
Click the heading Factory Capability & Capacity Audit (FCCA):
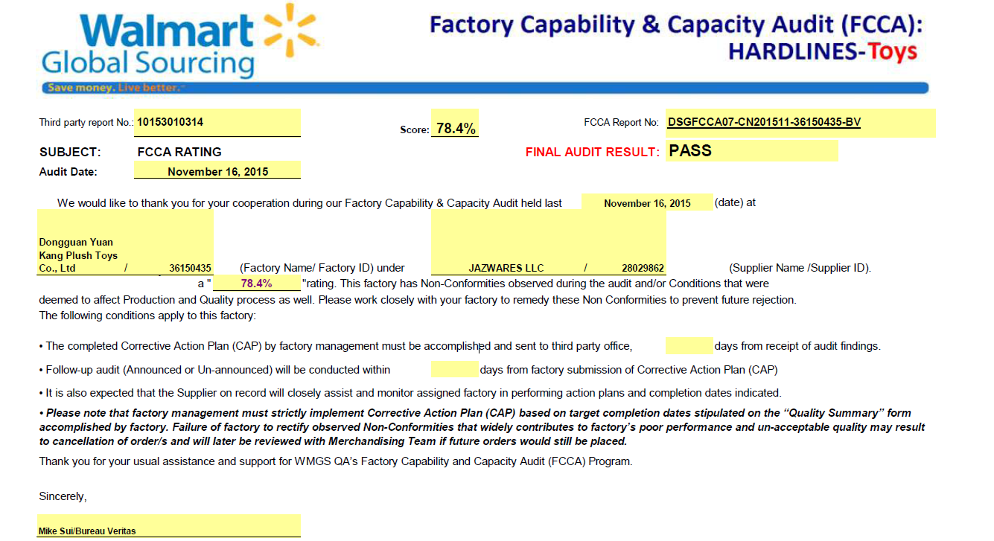(x=676, y=25)
